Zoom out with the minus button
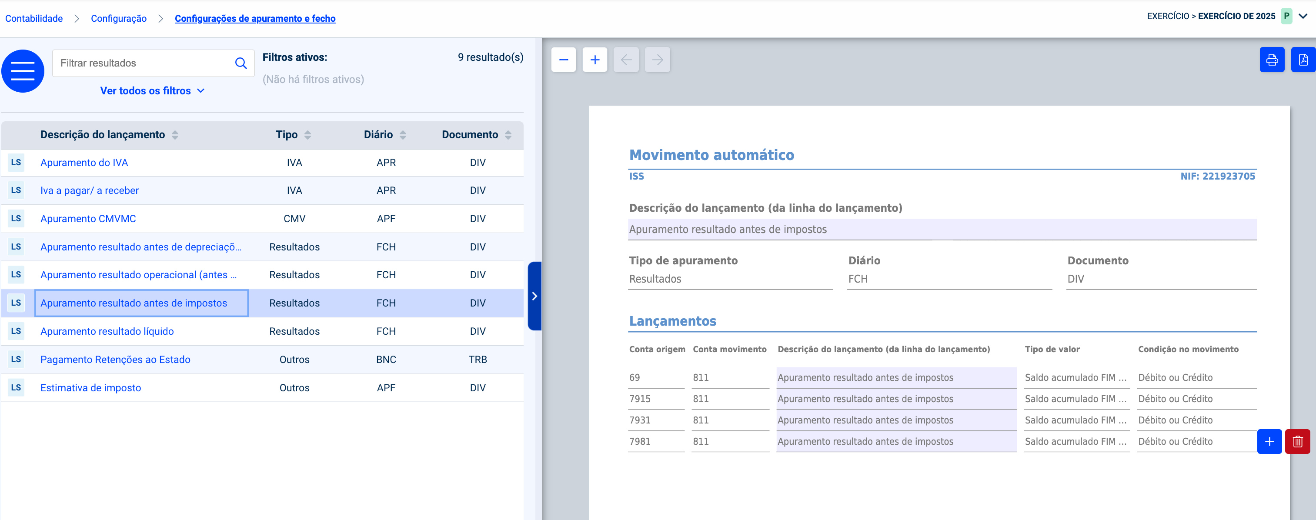 coord(564,60)
